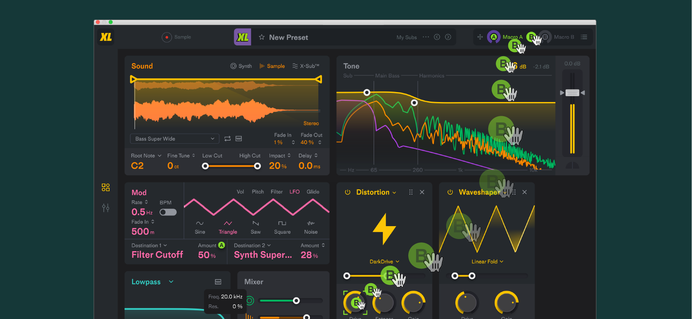The height and width of the screenshot is (319, 692).
Task: Go to the next preset arrow
Action: (448, 37)
